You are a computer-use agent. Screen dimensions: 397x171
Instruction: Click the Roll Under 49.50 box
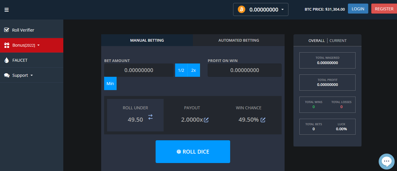click(135, 115)
